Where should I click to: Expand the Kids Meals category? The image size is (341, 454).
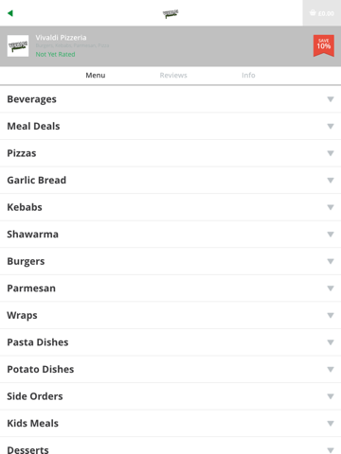pos(170,423)
